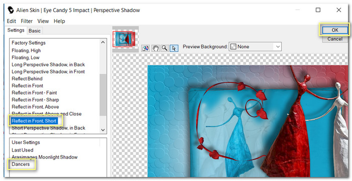Screen dimensions: 352x181
Task: Select the 'Last Used' setting
Action: coord(22,150)
